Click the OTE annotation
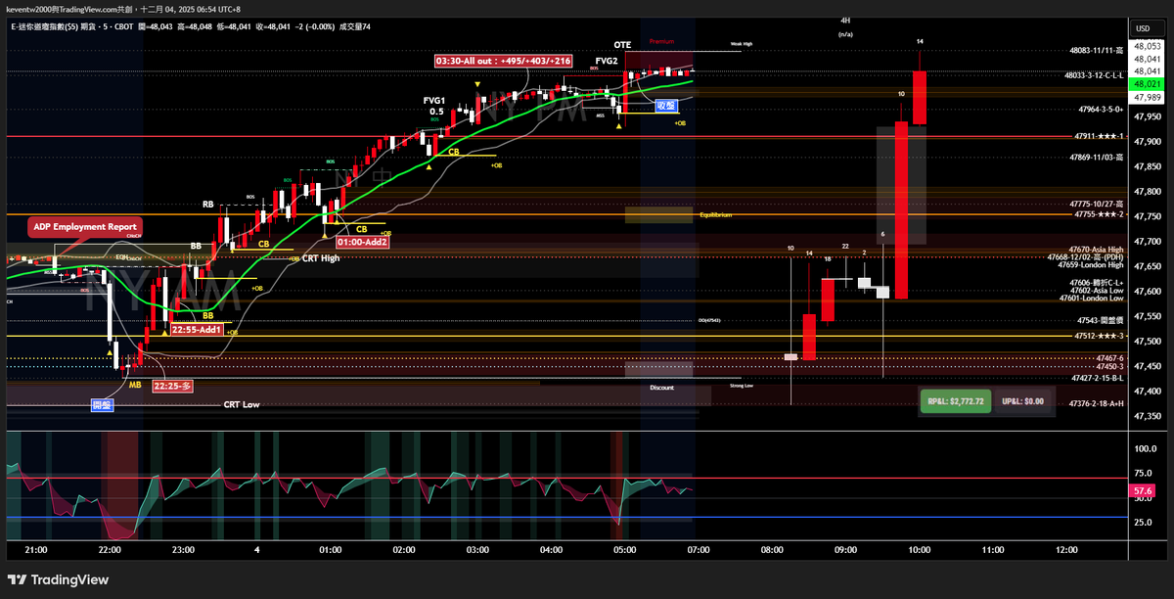The width and height of the screenshot is (1174, 599). (x=622, y=45)
